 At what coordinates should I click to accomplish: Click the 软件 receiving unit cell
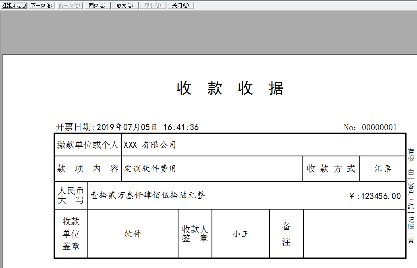(133, 234)
